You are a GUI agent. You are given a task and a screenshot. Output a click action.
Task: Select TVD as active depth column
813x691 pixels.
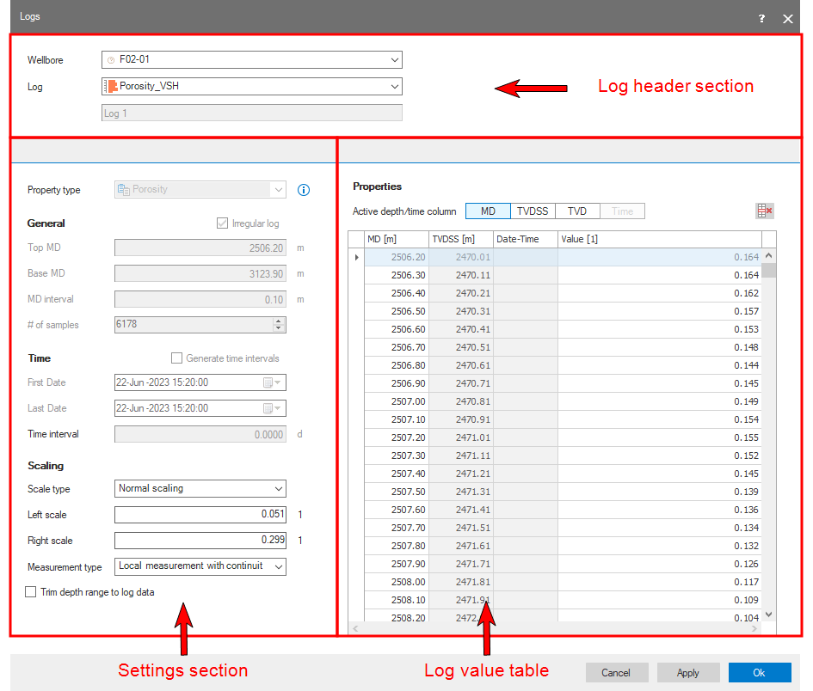point(577,211)
